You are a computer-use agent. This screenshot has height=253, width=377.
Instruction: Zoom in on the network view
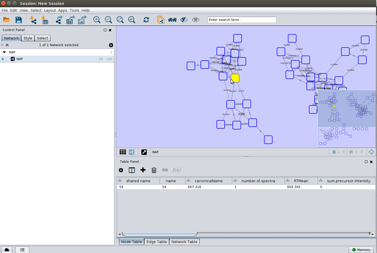click(x=97, y=20)
